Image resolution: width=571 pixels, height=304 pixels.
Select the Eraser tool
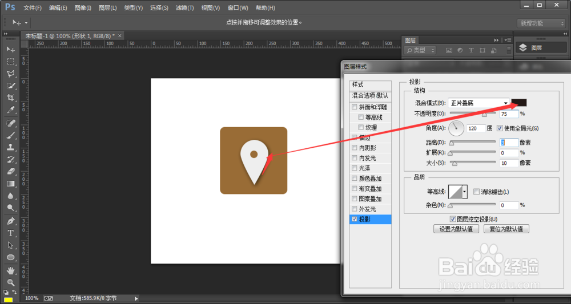click(10, 171)
